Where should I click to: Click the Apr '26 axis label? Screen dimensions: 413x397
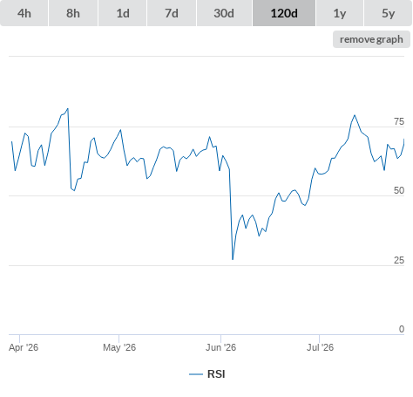point(24,347)
